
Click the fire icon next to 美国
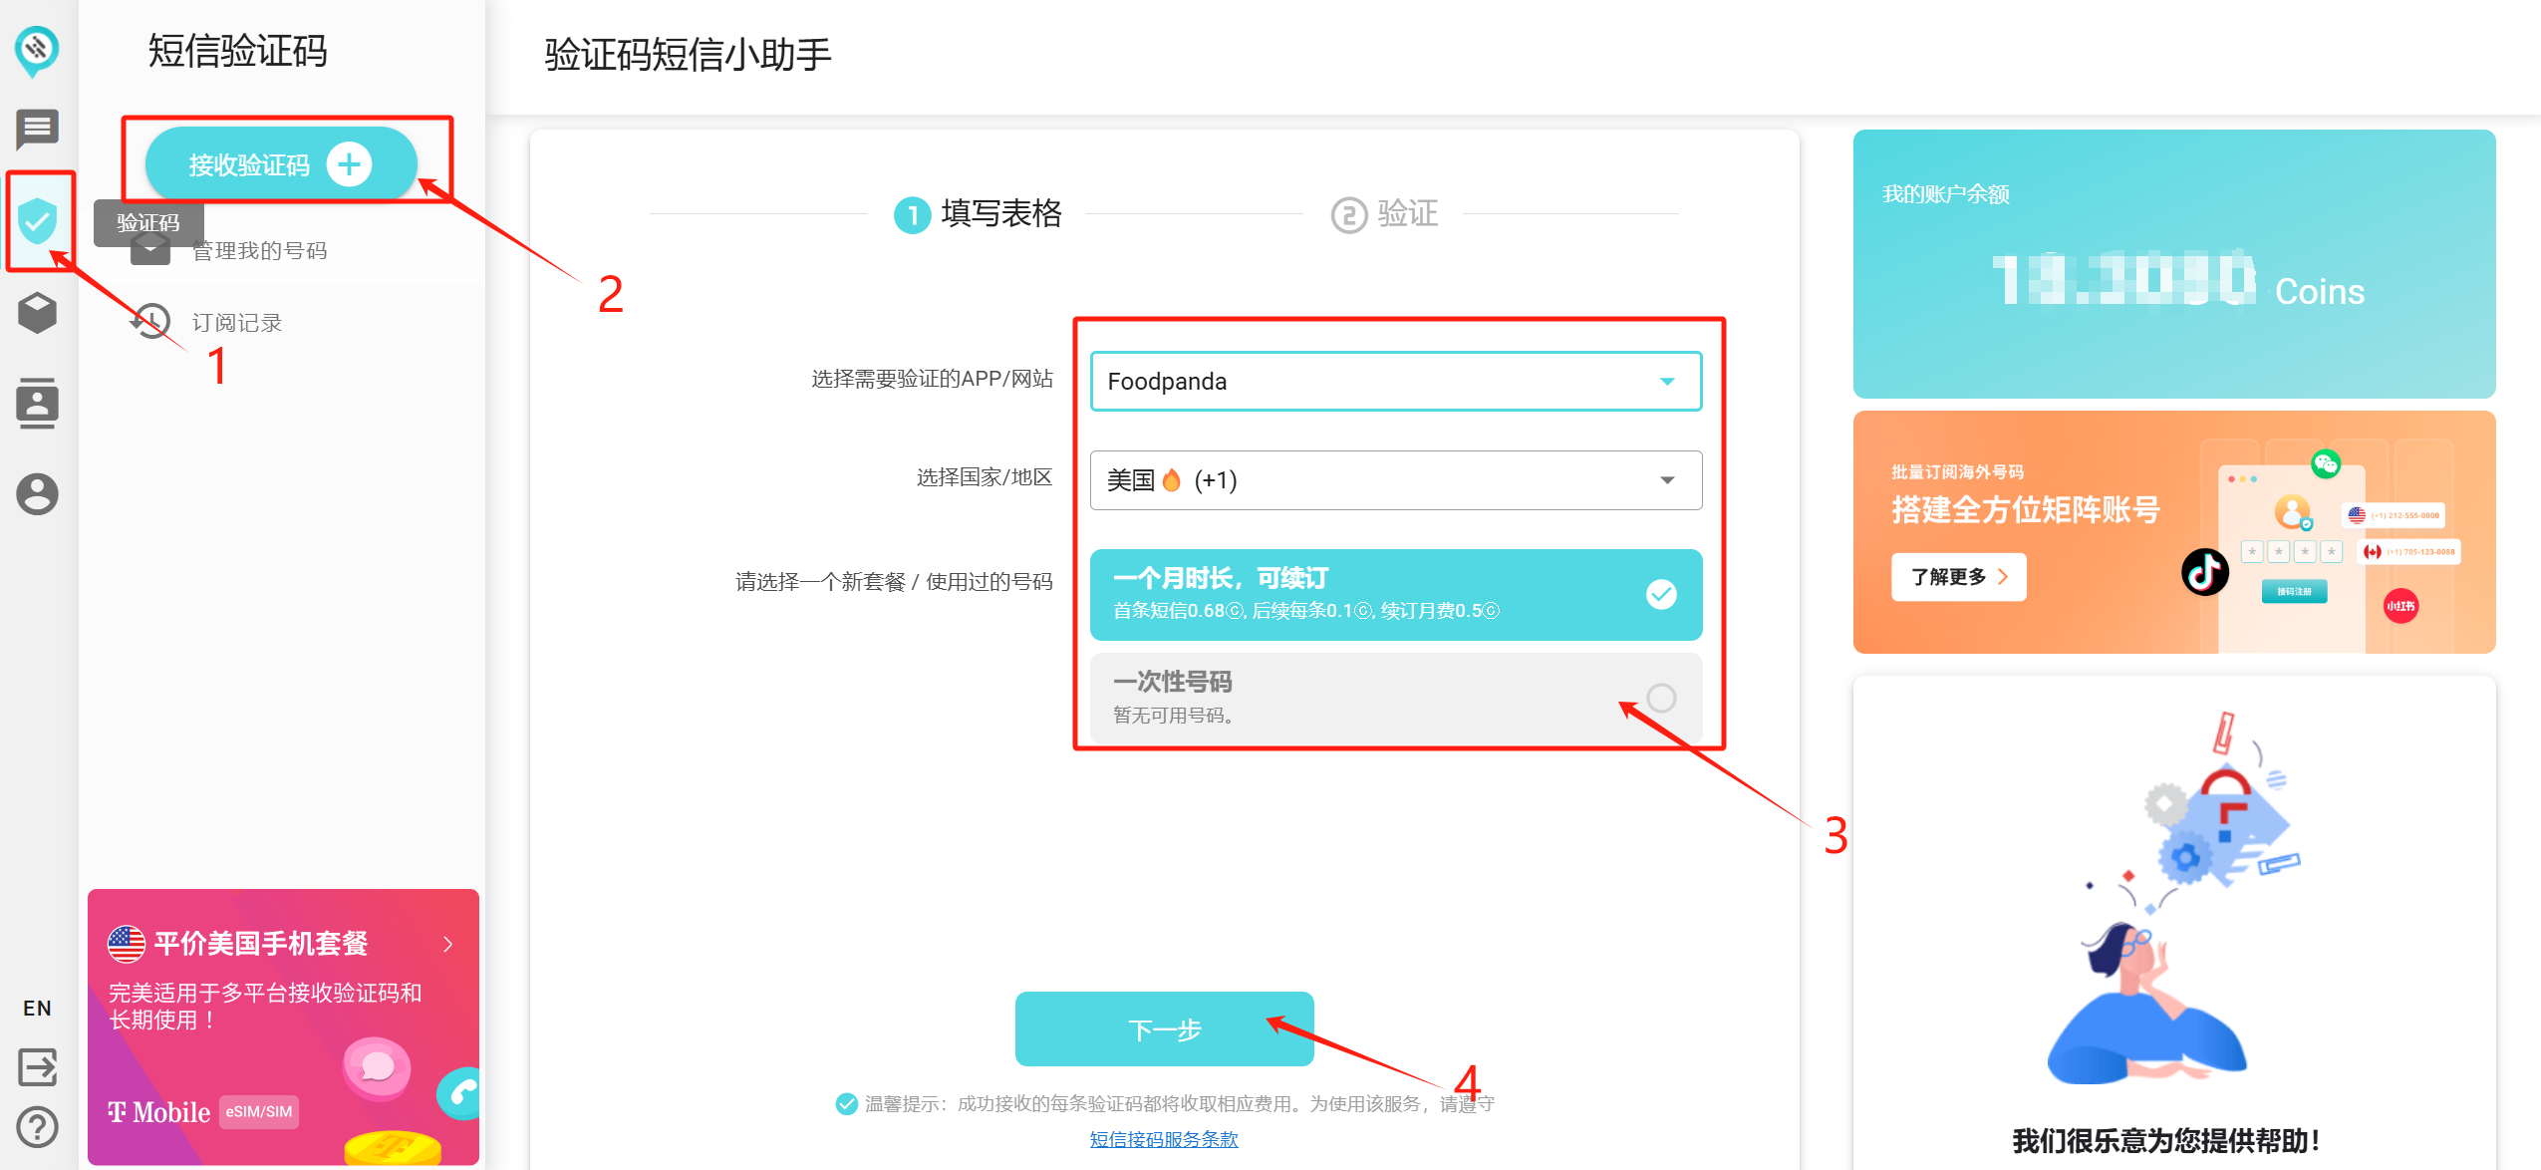[x=1172, y=479]
